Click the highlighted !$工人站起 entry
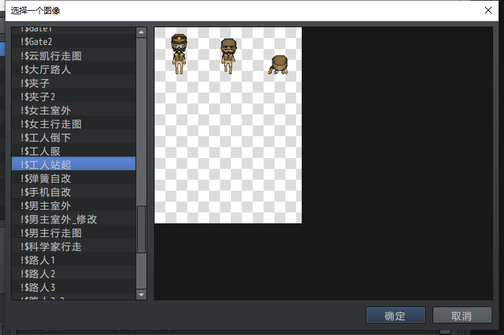The width and height of the screenshot is (504, 335). 74,165
